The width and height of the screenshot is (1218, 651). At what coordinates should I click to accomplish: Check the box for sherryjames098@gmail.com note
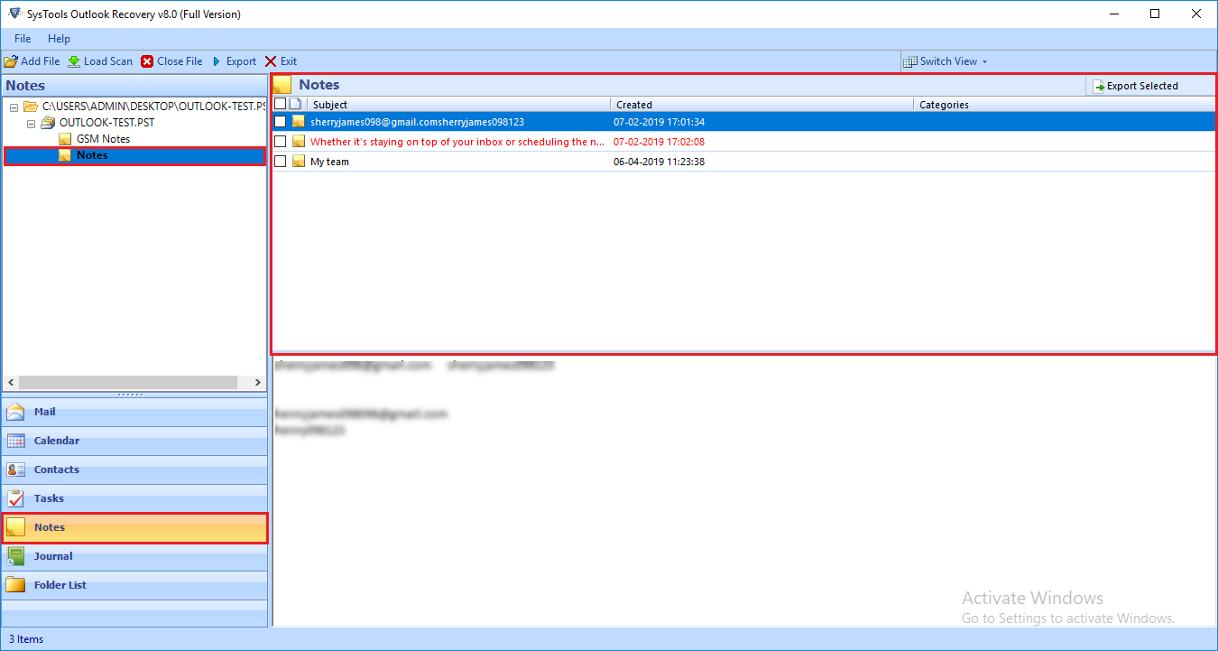pos(280,121)
